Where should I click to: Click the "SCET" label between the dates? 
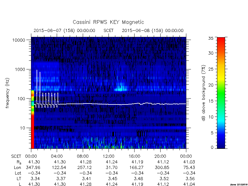click(x=108, y=30)
